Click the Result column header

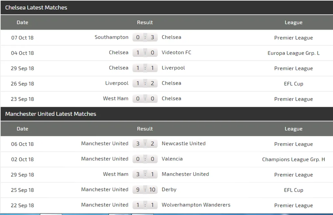(x=145, y=22)
